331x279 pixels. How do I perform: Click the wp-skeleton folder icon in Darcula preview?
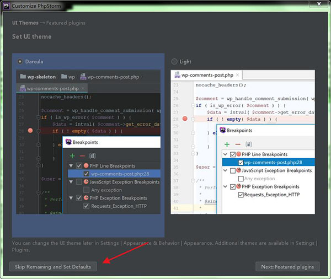click(x=23, y=77)
